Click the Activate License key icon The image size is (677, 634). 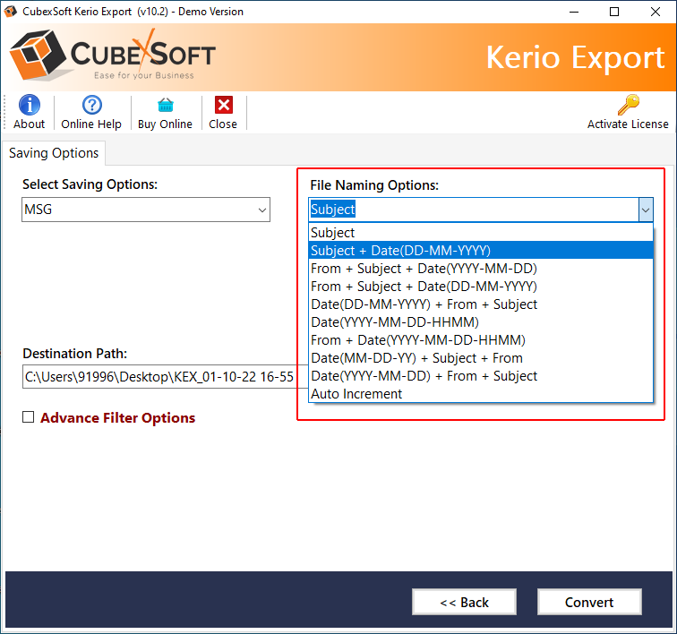click(x=629, y=105)
